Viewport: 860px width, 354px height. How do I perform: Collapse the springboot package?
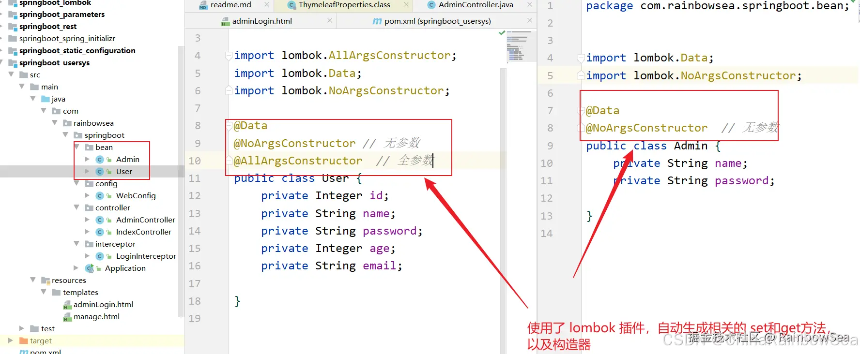pos(65,135)
